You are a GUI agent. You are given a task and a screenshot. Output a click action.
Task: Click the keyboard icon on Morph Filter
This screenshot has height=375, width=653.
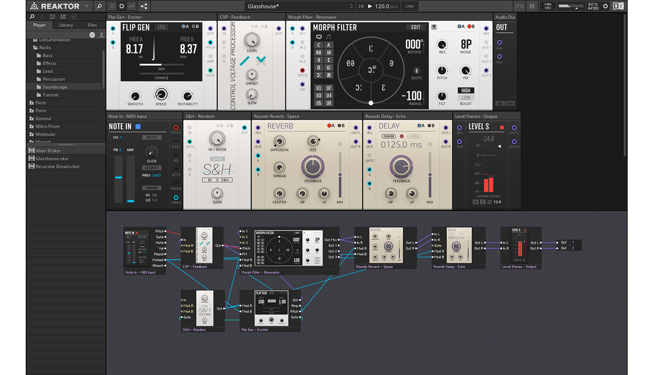[434, 27]
